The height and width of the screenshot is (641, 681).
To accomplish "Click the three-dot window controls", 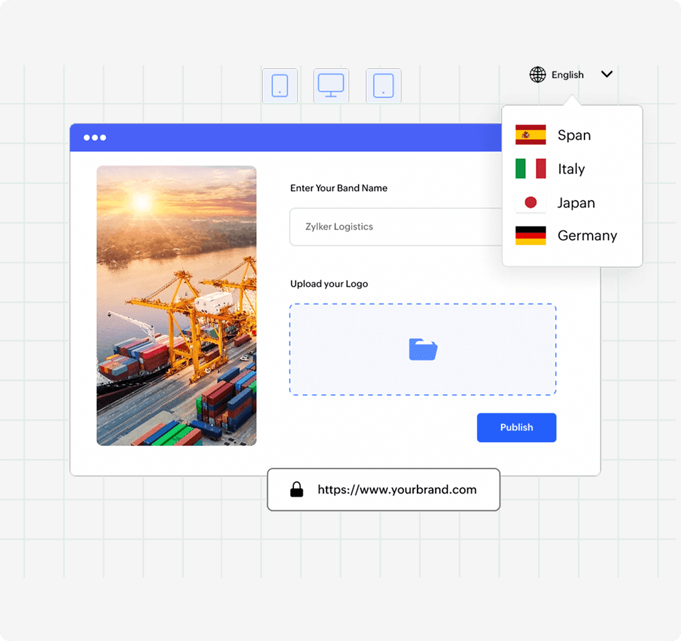I will click(95, 137).
